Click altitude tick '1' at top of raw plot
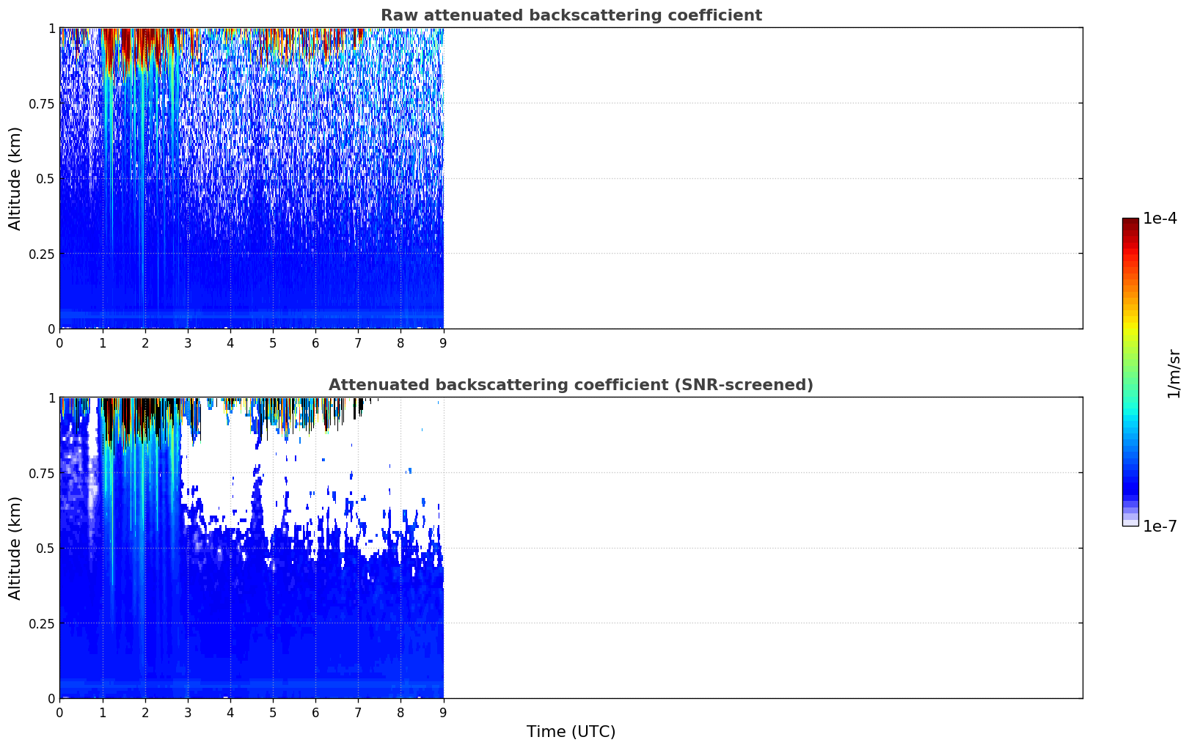 51,28
